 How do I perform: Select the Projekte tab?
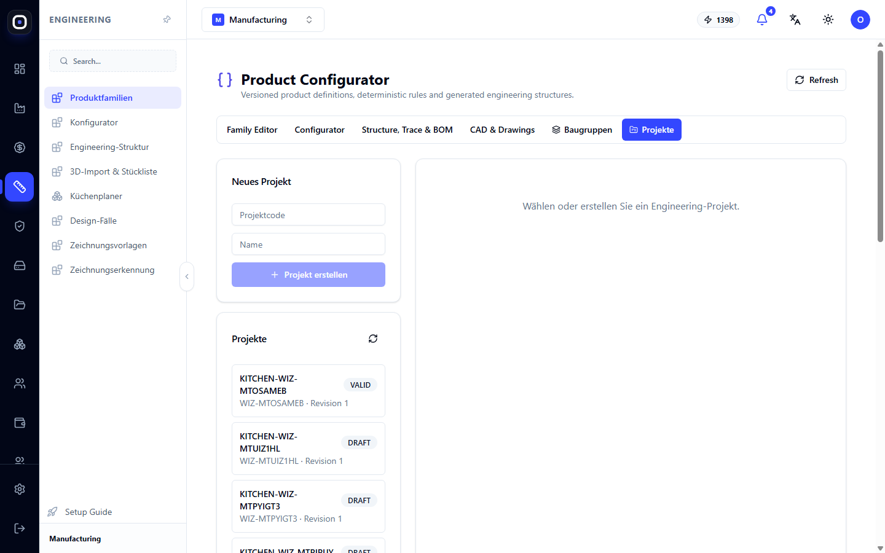click(651, 130)
